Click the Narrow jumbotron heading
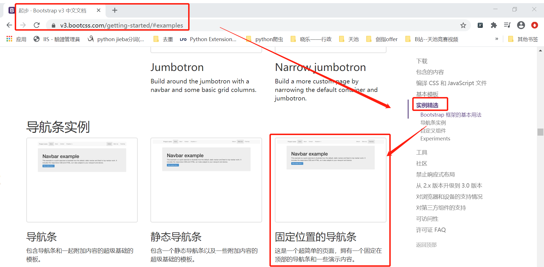Image resolution: width=544 pixels, height=267 pixels. (x=320, y=67)
